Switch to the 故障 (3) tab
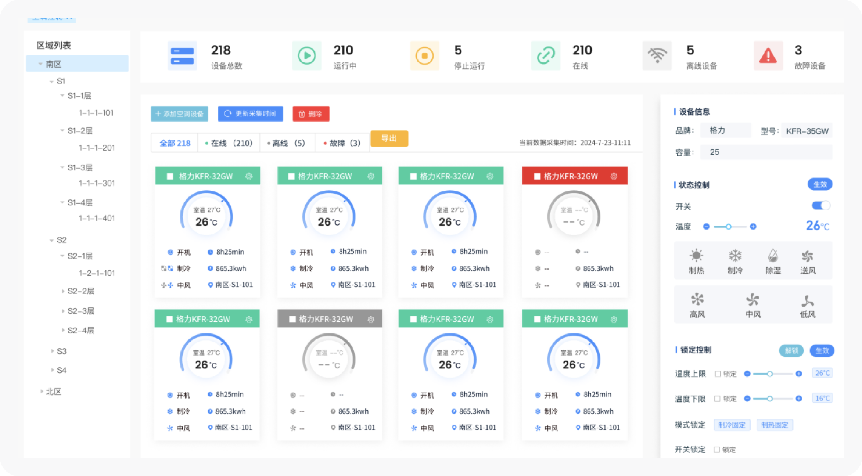The width and height of the screenshot is (862, 476). coord(342,143)
